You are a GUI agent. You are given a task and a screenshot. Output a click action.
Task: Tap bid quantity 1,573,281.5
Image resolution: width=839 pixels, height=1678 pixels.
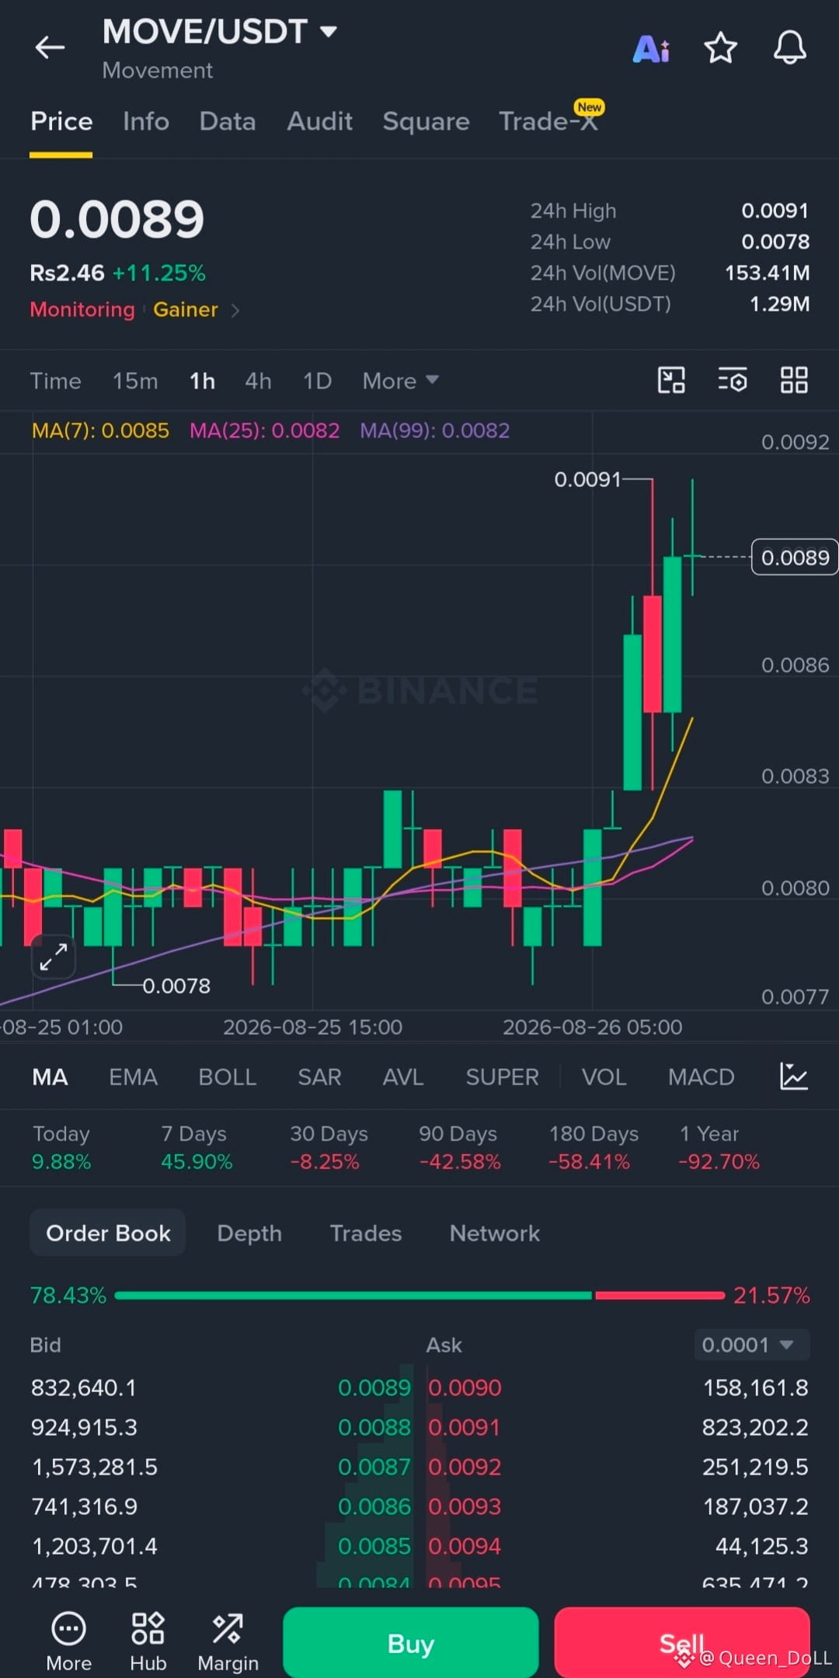94,1467
